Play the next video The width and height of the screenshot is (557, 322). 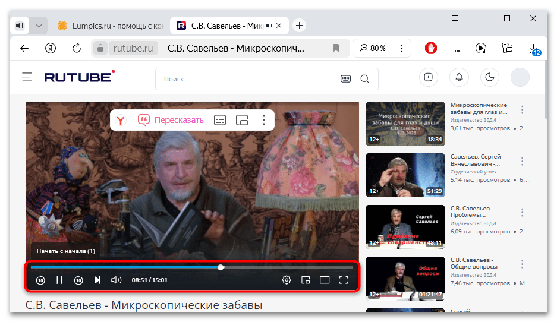point(97,280)
